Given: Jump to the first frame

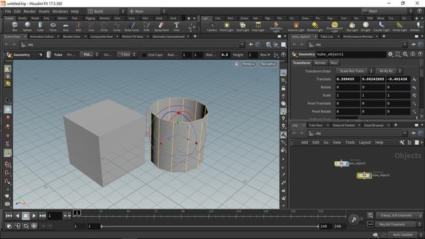Looking at the screenshot, I should pos(9,216).
